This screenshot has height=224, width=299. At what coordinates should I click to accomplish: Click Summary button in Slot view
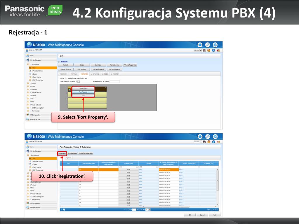click(98, 65)
